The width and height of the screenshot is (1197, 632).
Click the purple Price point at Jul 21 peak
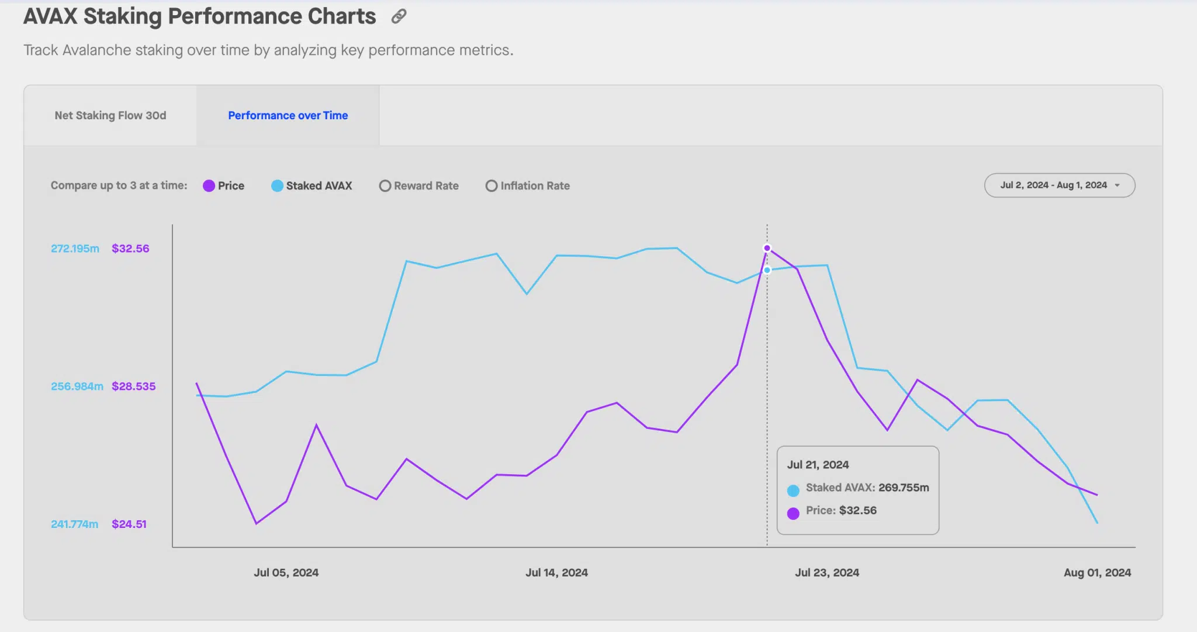coord(767,248)
